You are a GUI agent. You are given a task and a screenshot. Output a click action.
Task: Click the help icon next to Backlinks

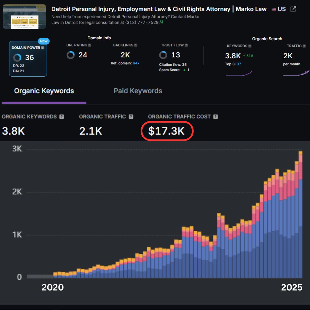(x=136, y=45)
